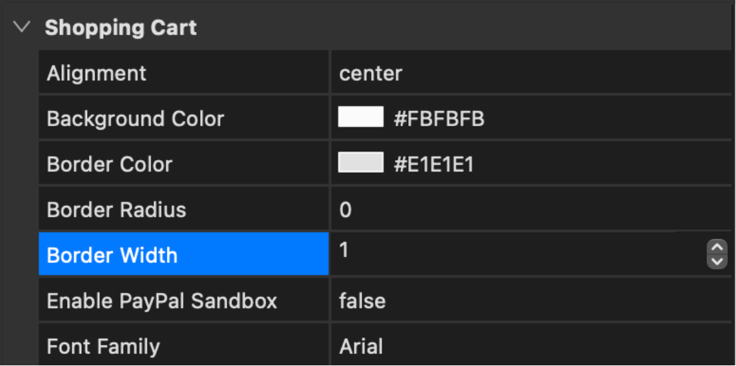Screen dimensions: 736x366
Task: Toggle Enable PayPal Sandbox 'false' value
Action: coord(362,301)
